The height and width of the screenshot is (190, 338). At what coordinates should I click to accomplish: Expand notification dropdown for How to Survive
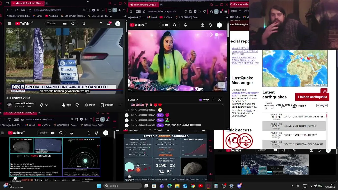pos(46,105)
